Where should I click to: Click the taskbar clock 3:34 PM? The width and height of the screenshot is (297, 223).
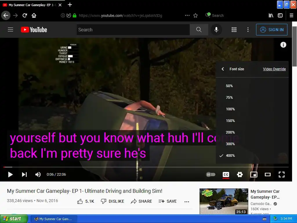click(x=286, y=219)
